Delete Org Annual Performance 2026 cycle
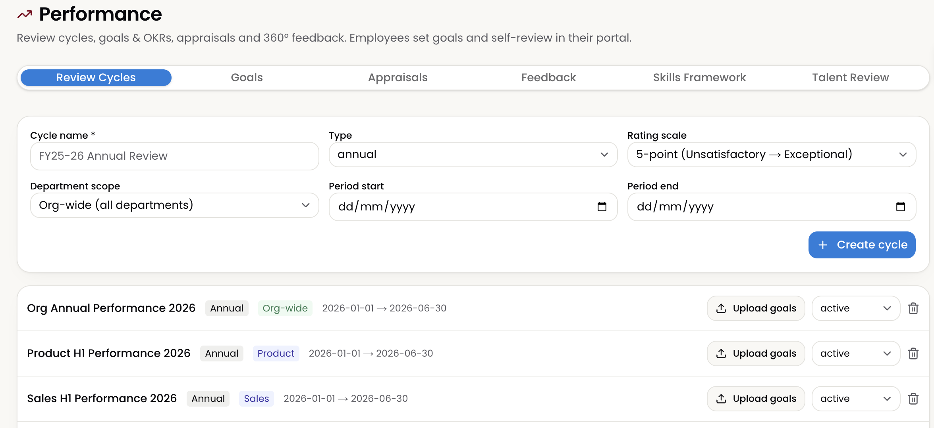Image resolution: width=934 pixels, height=428 pixels. point(913,308)
